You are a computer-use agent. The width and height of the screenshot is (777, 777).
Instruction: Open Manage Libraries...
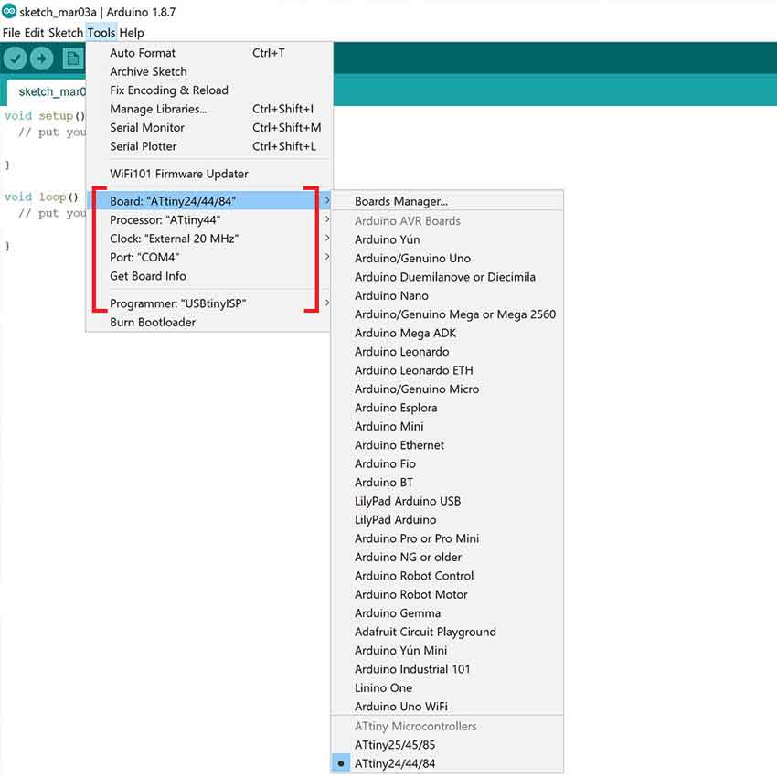tap(208, 109)
